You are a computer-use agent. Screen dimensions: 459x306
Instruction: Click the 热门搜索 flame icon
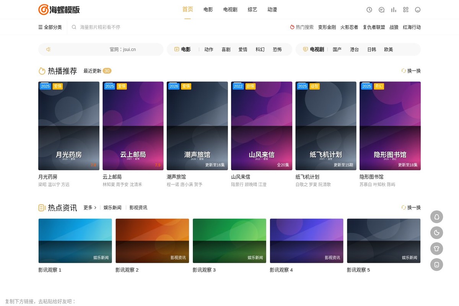(x=292, y=27)
